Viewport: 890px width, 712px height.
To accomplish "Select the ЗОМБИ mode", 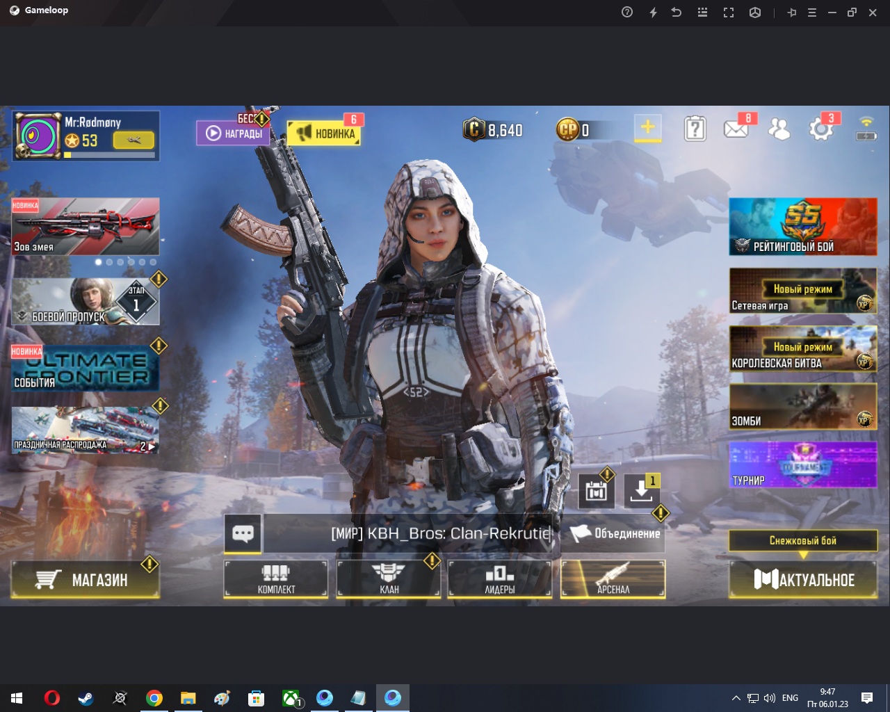I will [803, 406].
